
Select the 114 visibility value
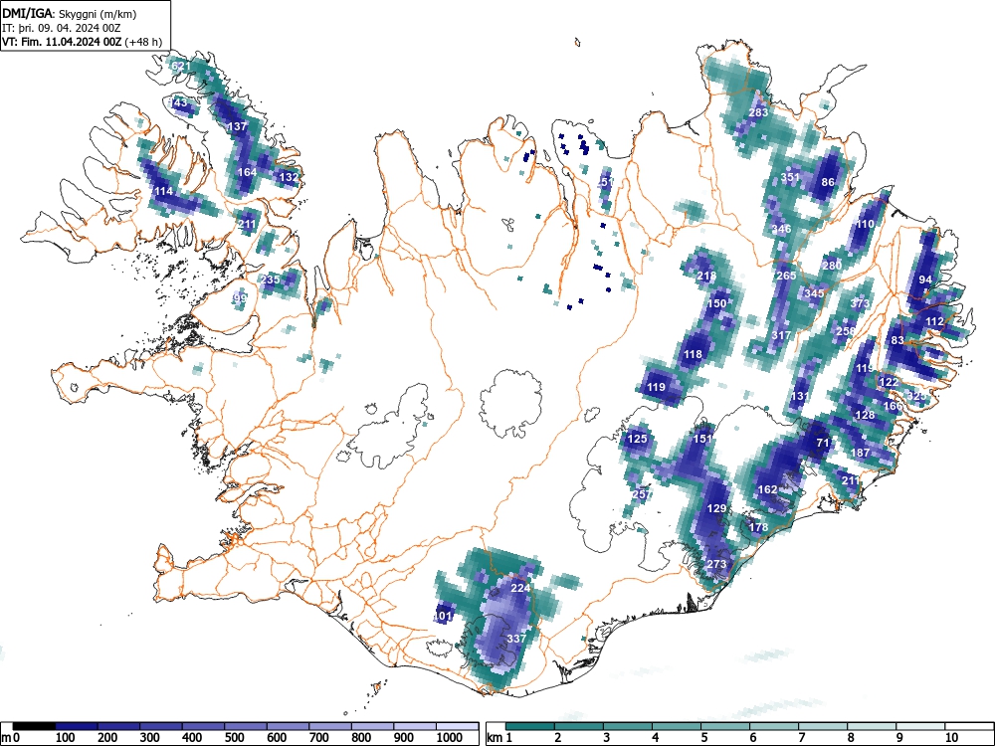[x=164, y=191]
